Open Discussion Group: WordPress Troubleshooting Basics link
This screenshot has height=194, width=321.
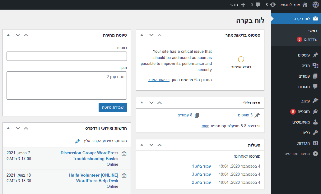point(90,156)
